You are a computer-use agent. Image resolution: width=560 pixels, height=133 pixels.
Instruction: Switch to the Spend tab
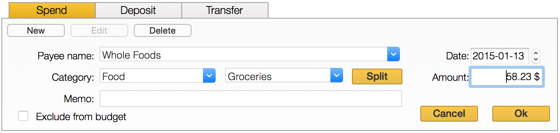click(52, 10)
